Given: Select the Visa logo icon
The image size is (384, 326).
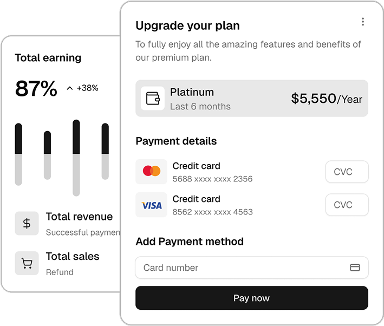Looking at the screenshot, I should click(x=152, y=205).
